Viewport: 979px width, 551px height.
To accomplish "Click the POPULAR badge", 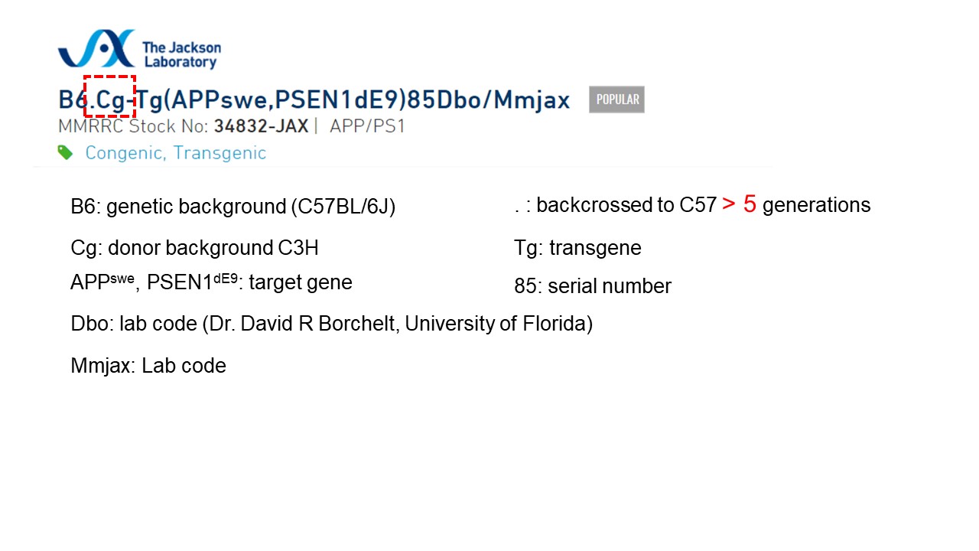I will pos(616,99).
